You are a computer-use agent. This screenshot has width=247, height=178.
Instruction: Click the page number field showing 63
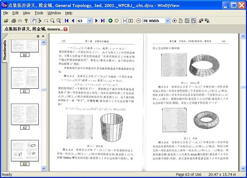[82, 21]
